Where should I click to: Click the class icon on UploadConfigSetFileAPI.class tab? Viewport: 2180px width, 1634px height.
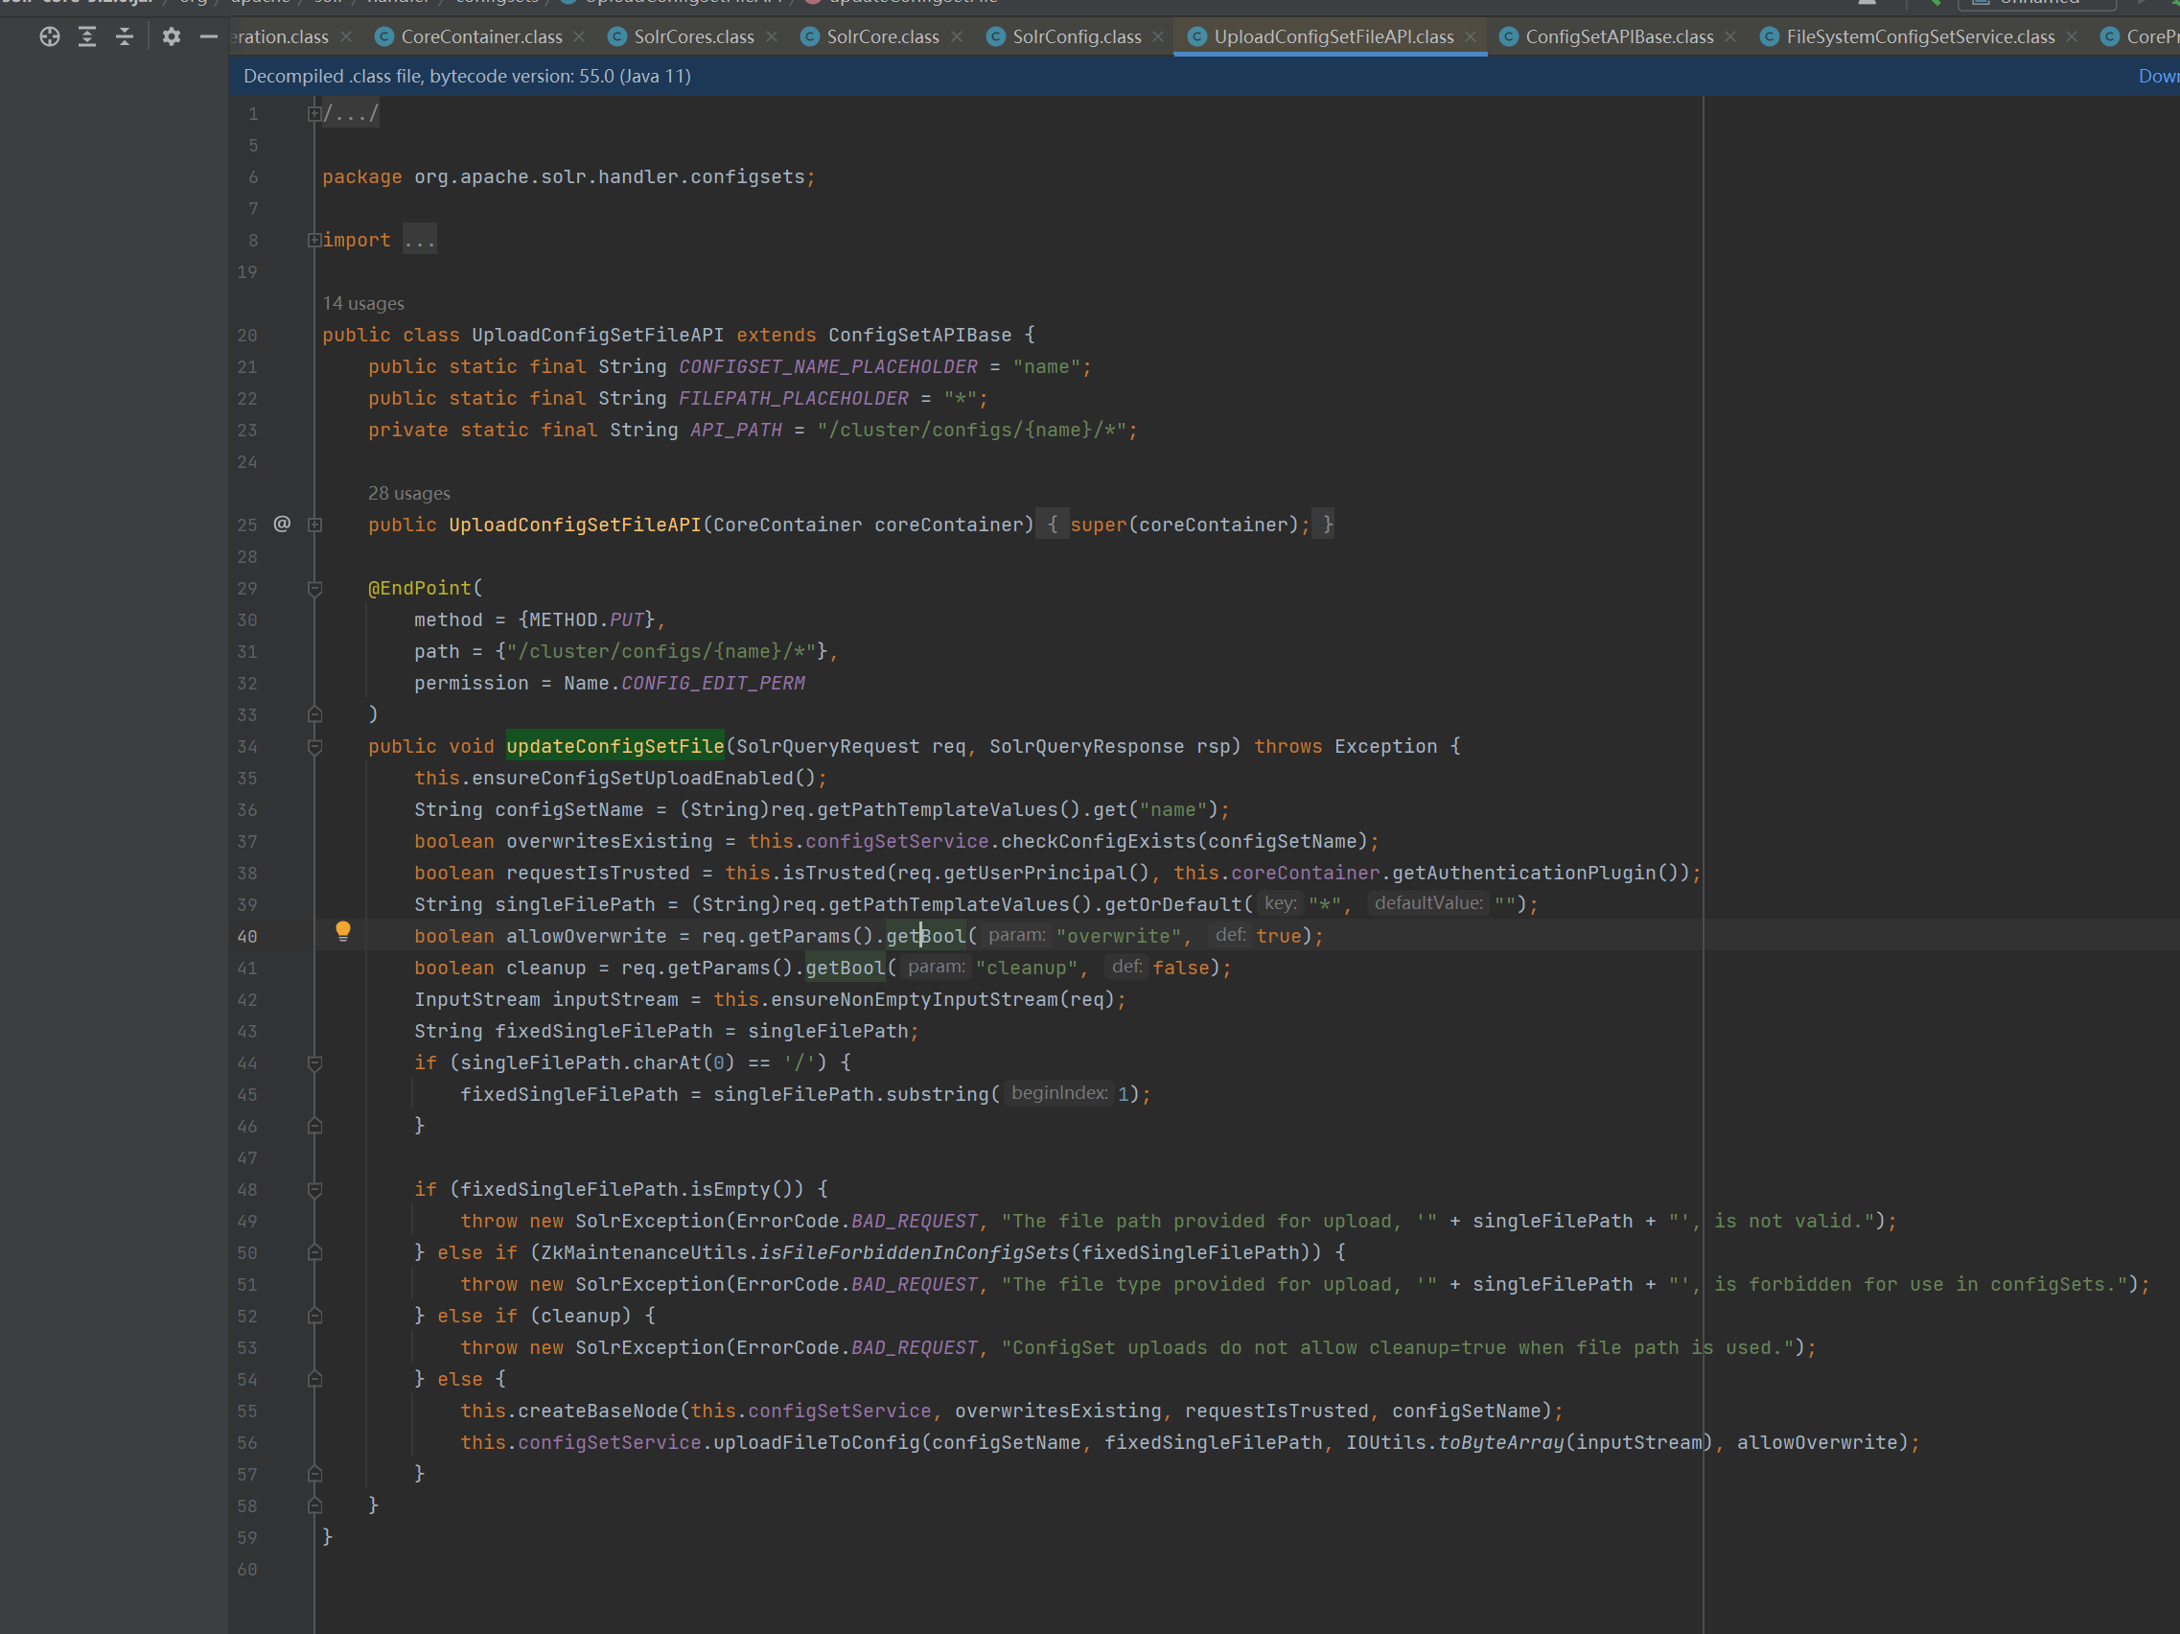pyautogui.click(x=1196, y=36)
